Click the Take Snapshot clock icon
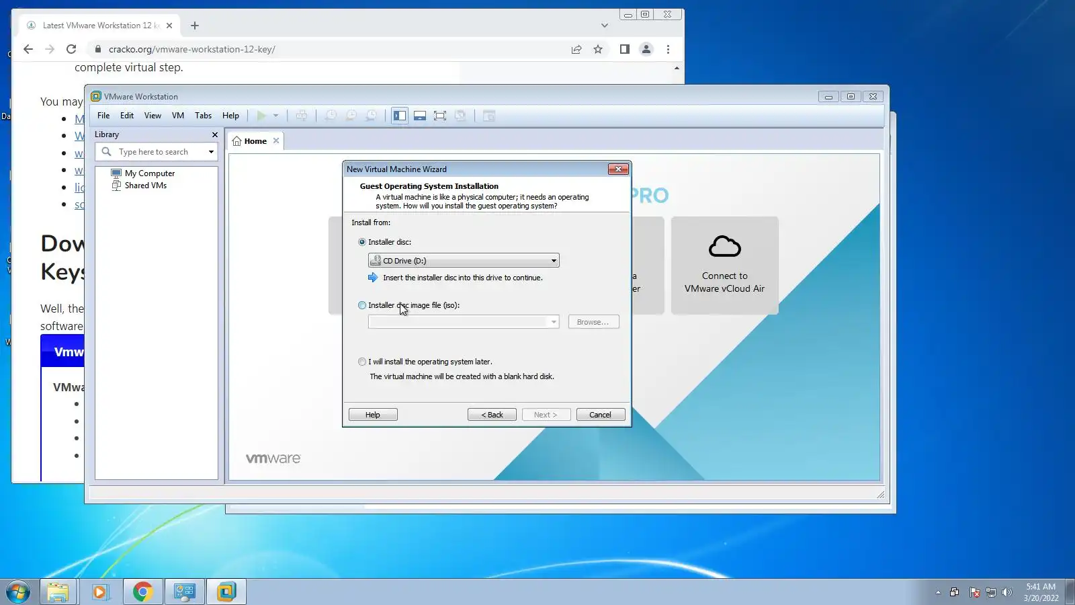This screenshot has height=605, width=1075. pos(331,116)
